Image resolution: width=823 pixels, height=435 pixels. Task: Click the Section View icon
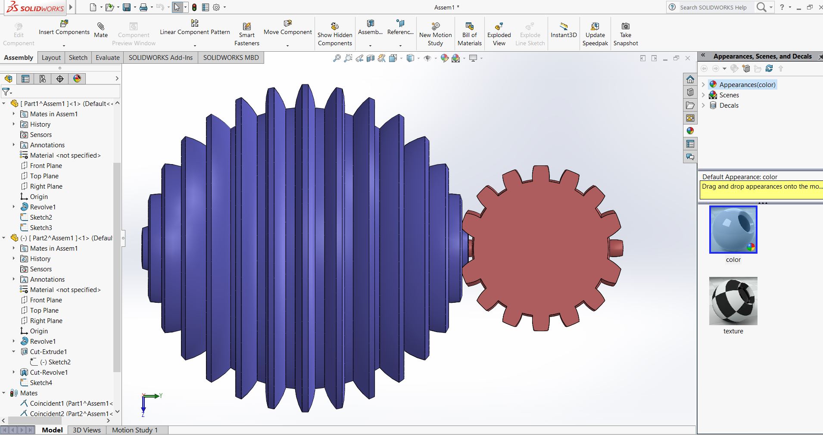[x=371, y=58]
